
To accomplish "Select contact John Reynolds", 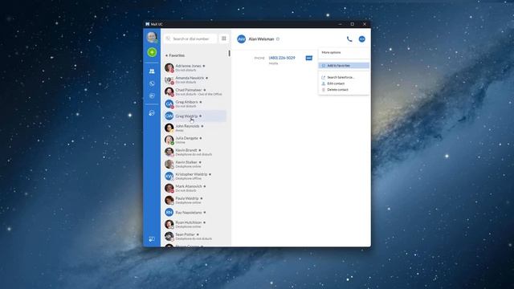I will pos(195,128).
